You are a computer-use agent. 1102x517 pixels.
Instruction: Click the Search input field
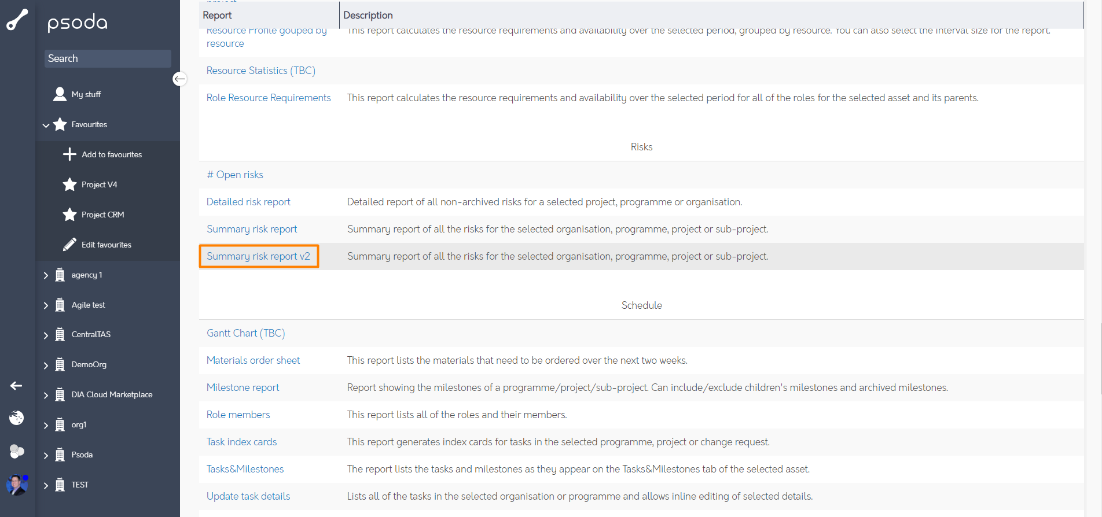coord(108,58)
